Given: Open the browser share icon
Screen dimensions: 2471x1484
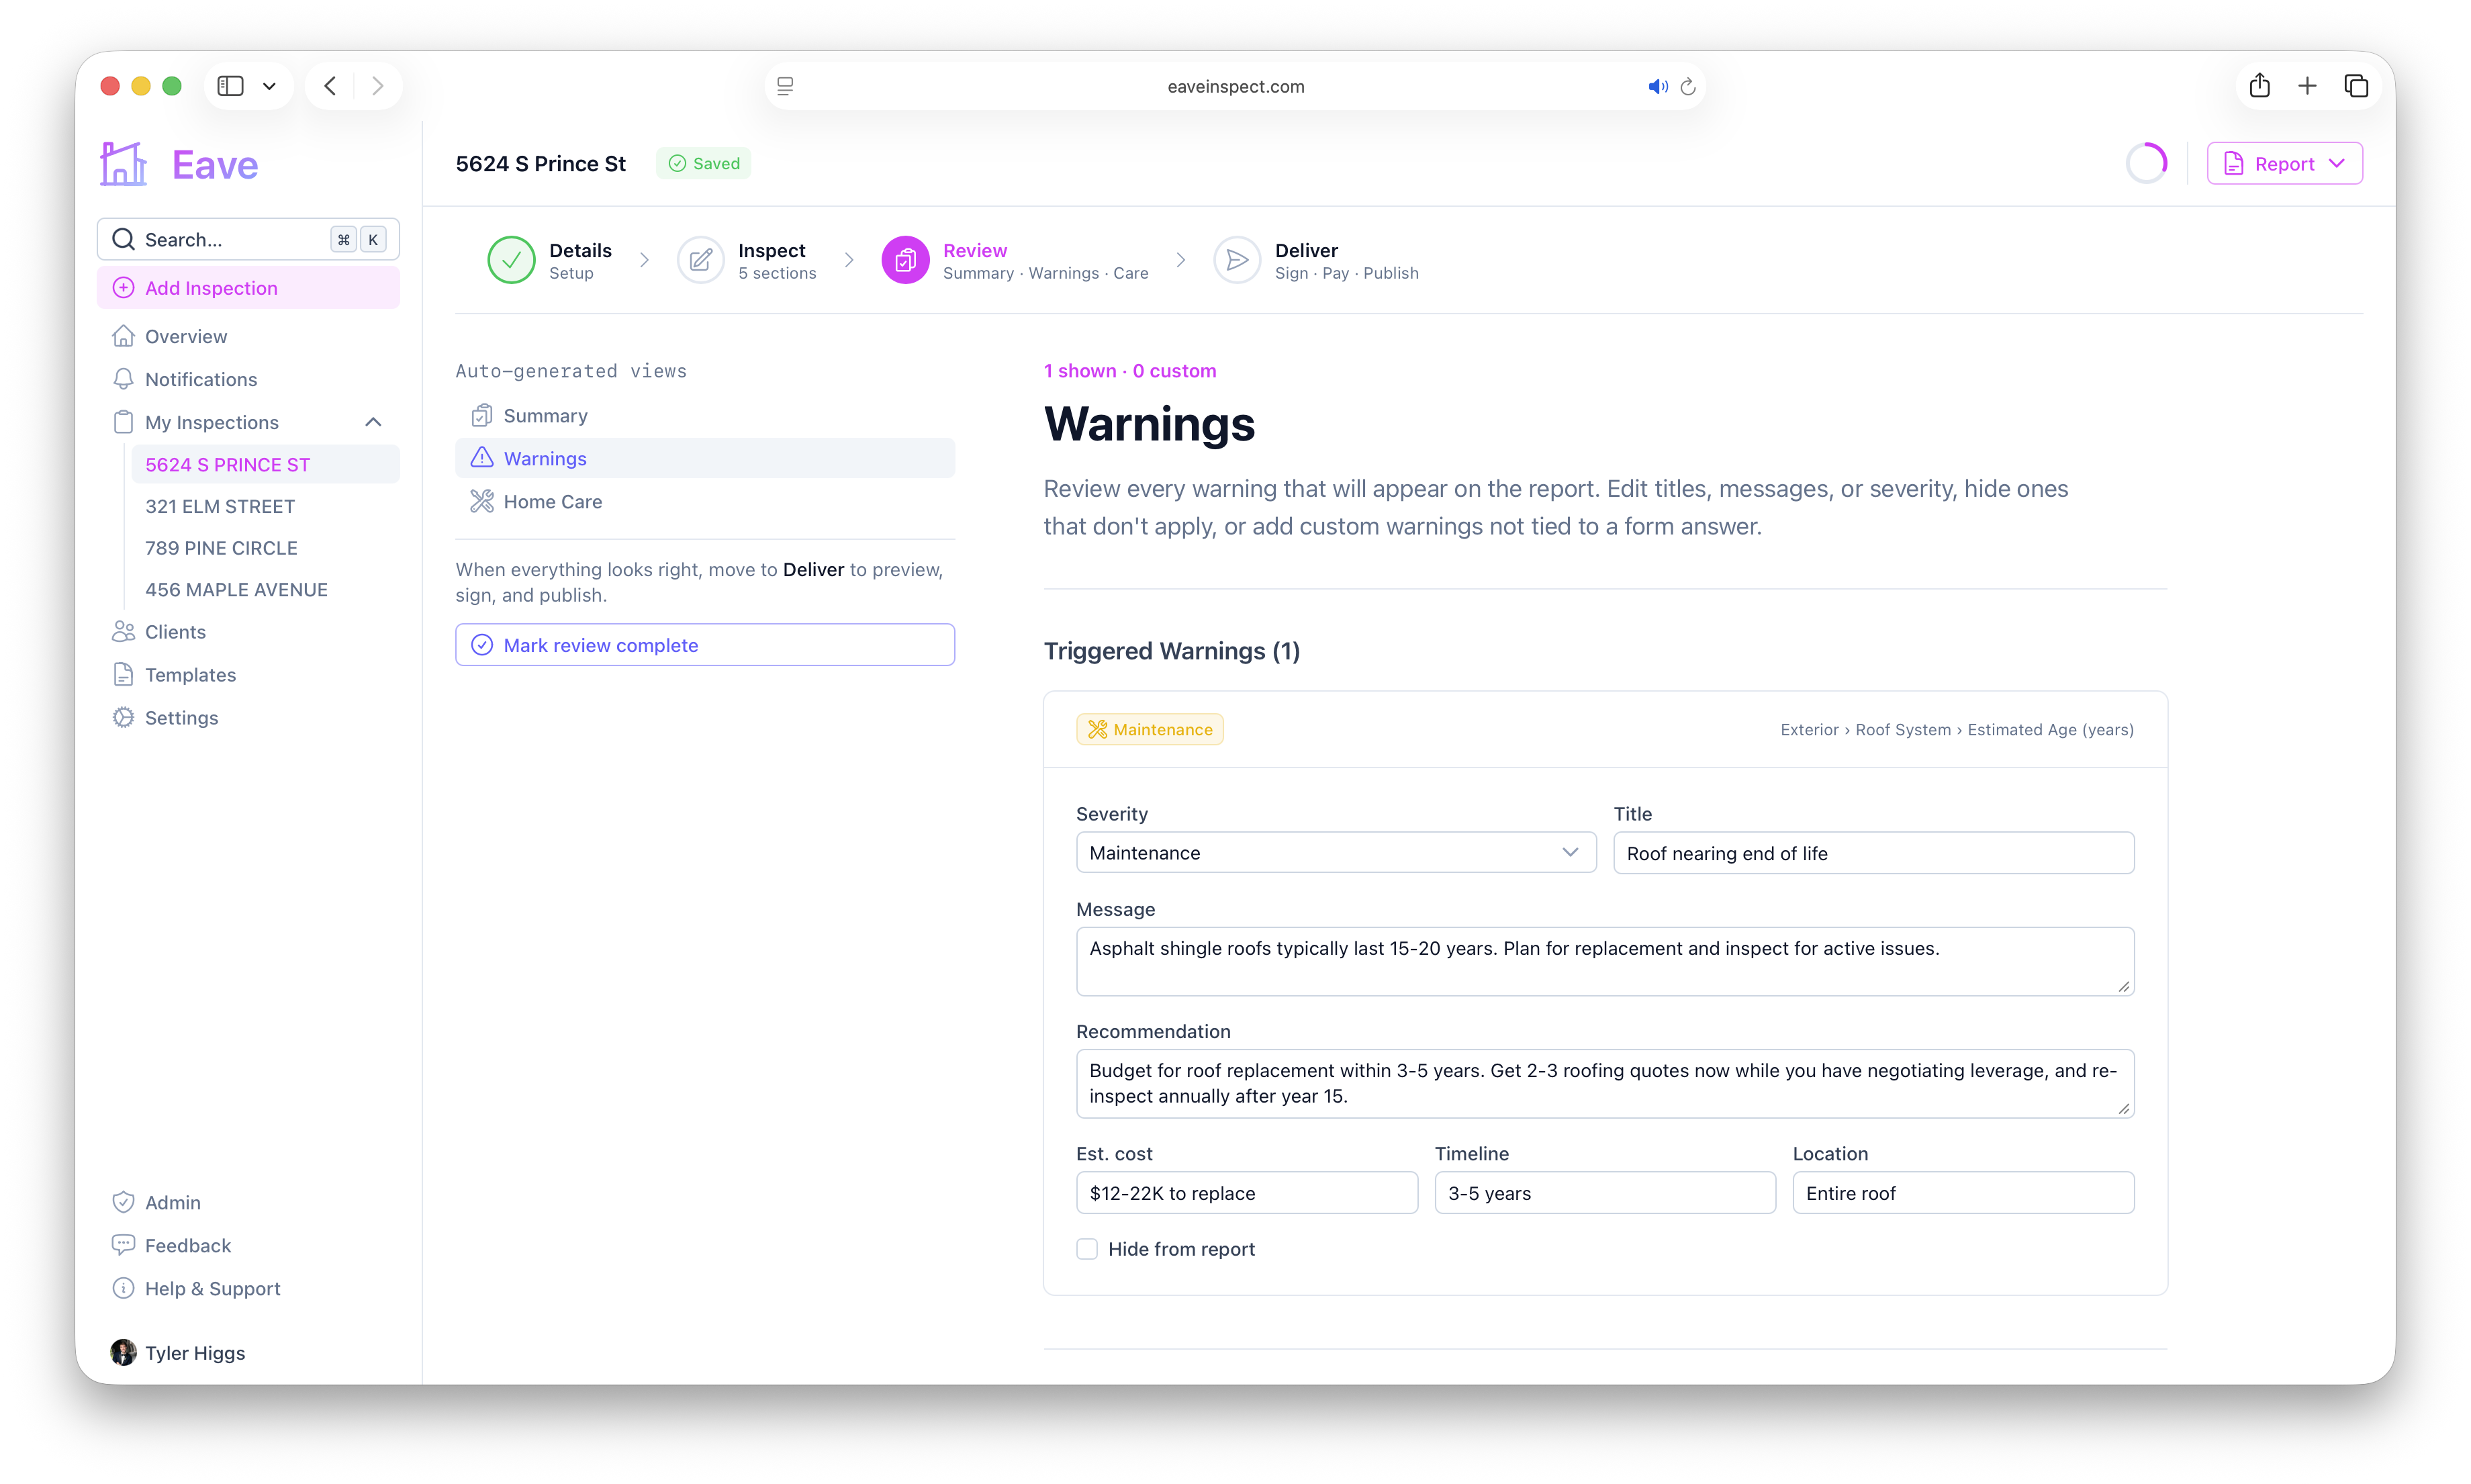Looking at the screenshot, I should [x=2259, y=86].
